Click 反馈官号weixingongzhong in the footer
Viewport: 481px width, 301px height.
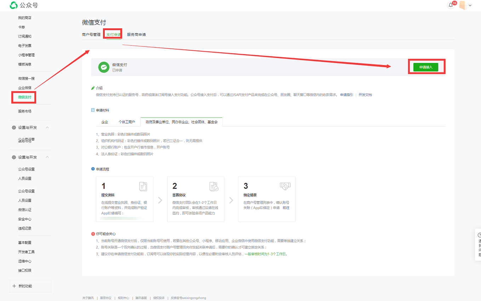(188, 298)
